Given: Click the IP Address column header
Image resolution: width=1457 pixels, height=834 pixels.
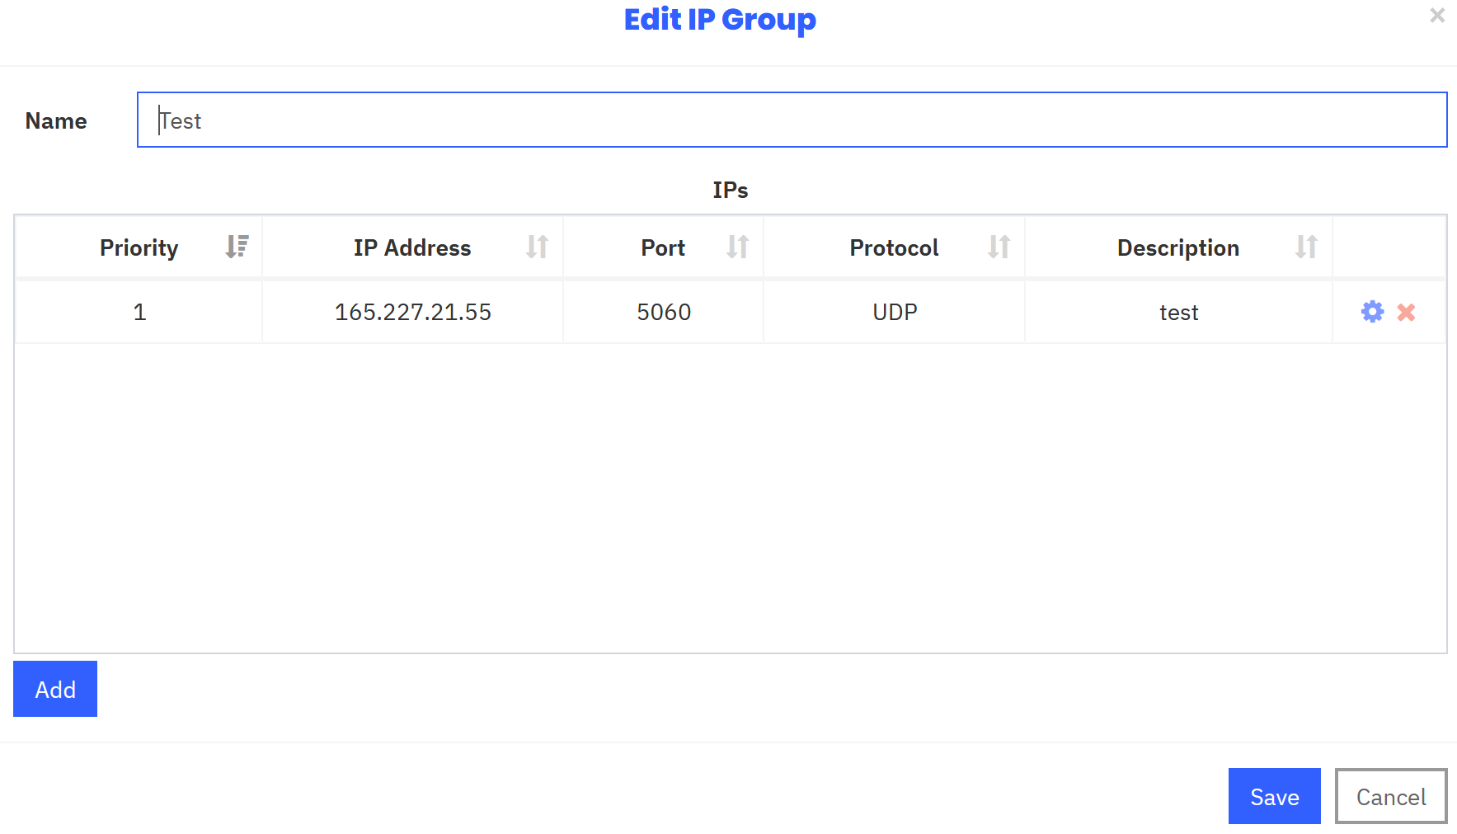Looking at the screenshot, I should pyautogui.click(x=412, y=247).
